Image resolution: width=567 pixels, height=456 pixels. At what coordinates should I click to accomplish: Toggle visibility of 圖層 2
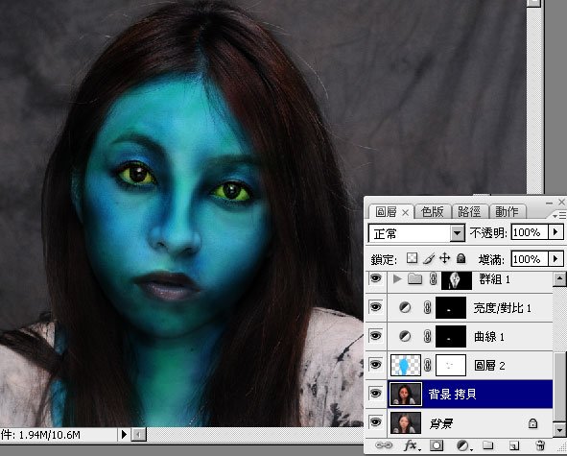tap(376, 365)
